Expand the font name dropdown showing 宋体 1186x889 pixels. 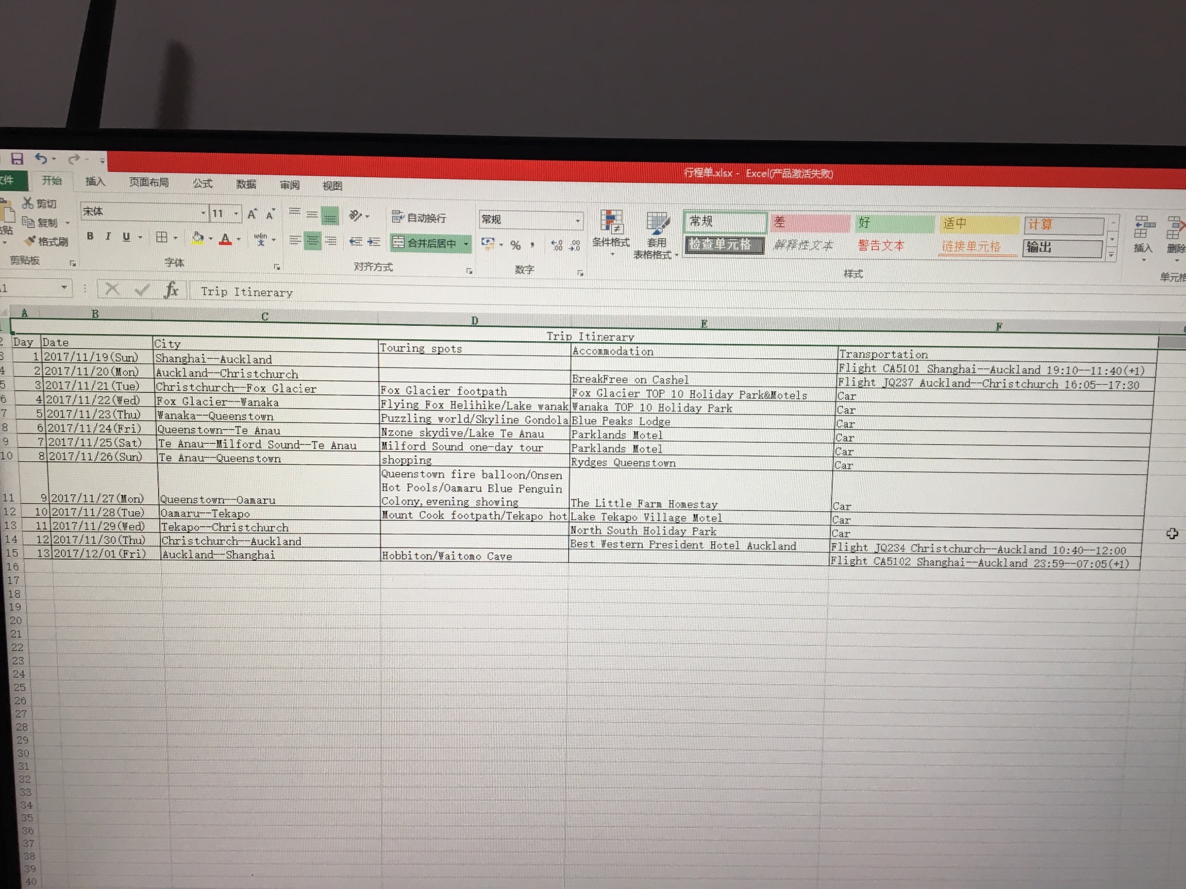point(203,213)
